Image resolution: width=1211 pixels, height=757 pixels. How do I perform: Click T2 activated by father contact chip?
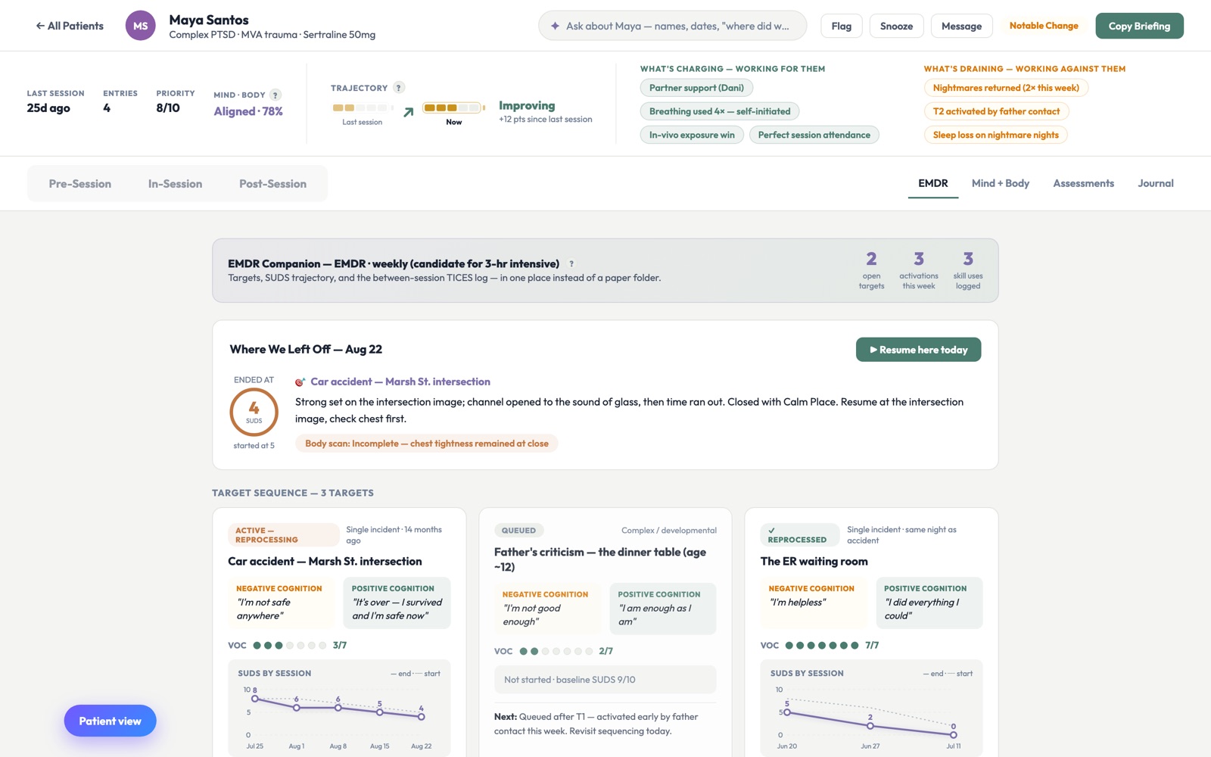tap(996, 111)
